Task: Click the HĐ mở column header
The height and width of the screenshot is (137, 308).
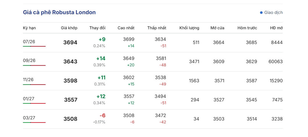Action: 276,28
